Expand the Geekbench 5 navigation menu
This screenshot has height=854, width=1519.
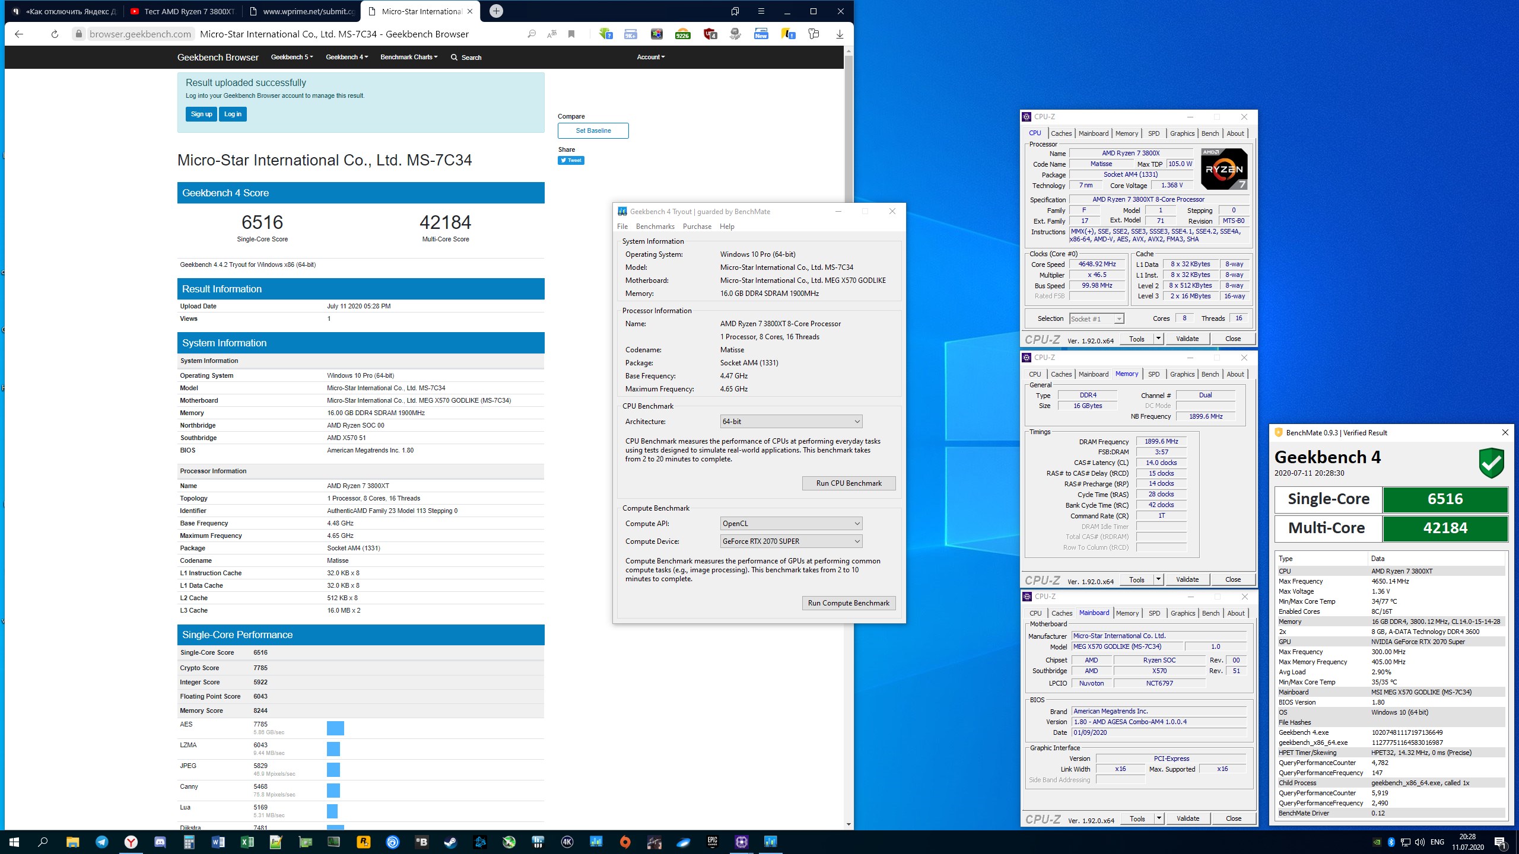tap(292, 58)
